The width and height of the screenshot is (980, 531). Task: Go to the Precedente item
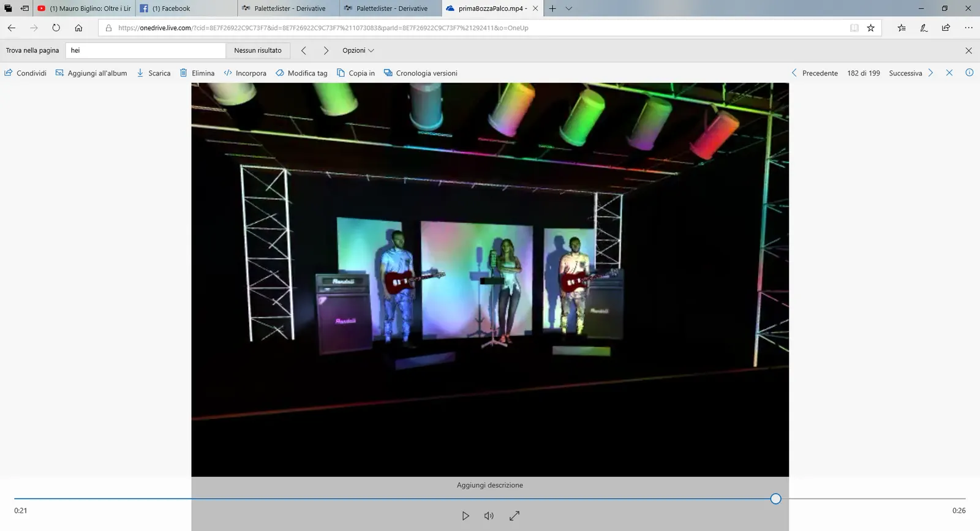click(x=815, y=73)
